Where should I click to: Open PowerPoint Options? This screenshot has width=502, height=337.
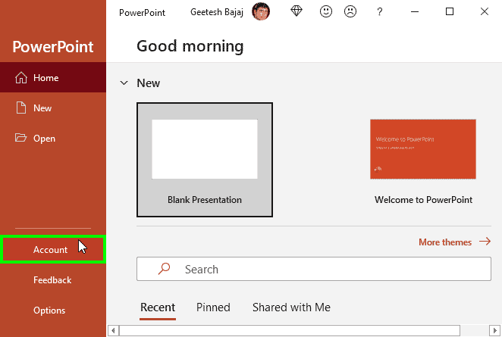click(49, 310)
